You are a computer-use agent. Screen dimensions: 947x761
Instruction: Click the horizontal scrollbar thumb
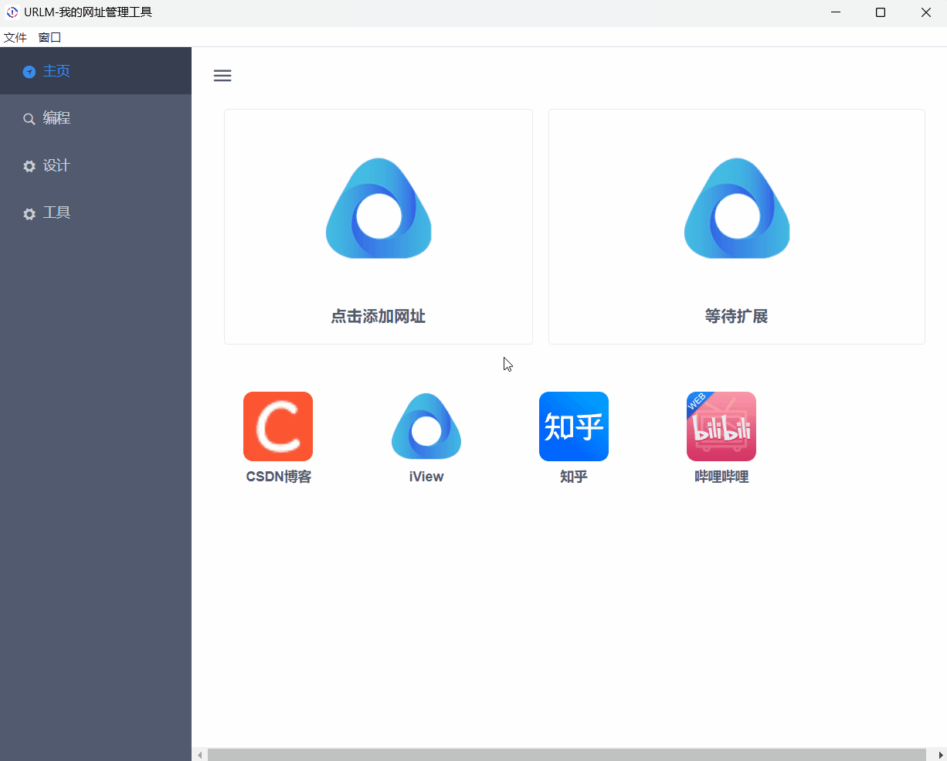pyautogui.click(x=567, y=755)
